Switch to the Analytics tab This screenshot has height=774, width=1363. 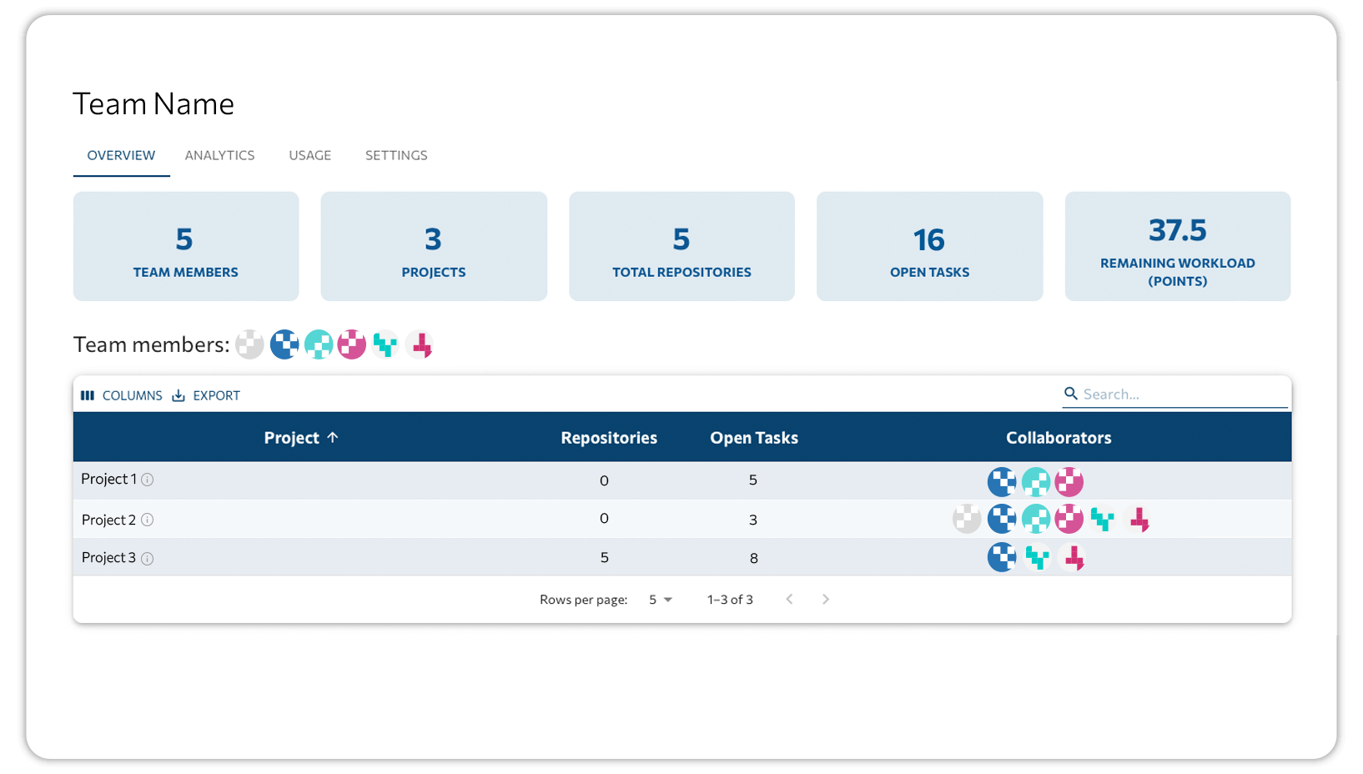coord(219,155)
